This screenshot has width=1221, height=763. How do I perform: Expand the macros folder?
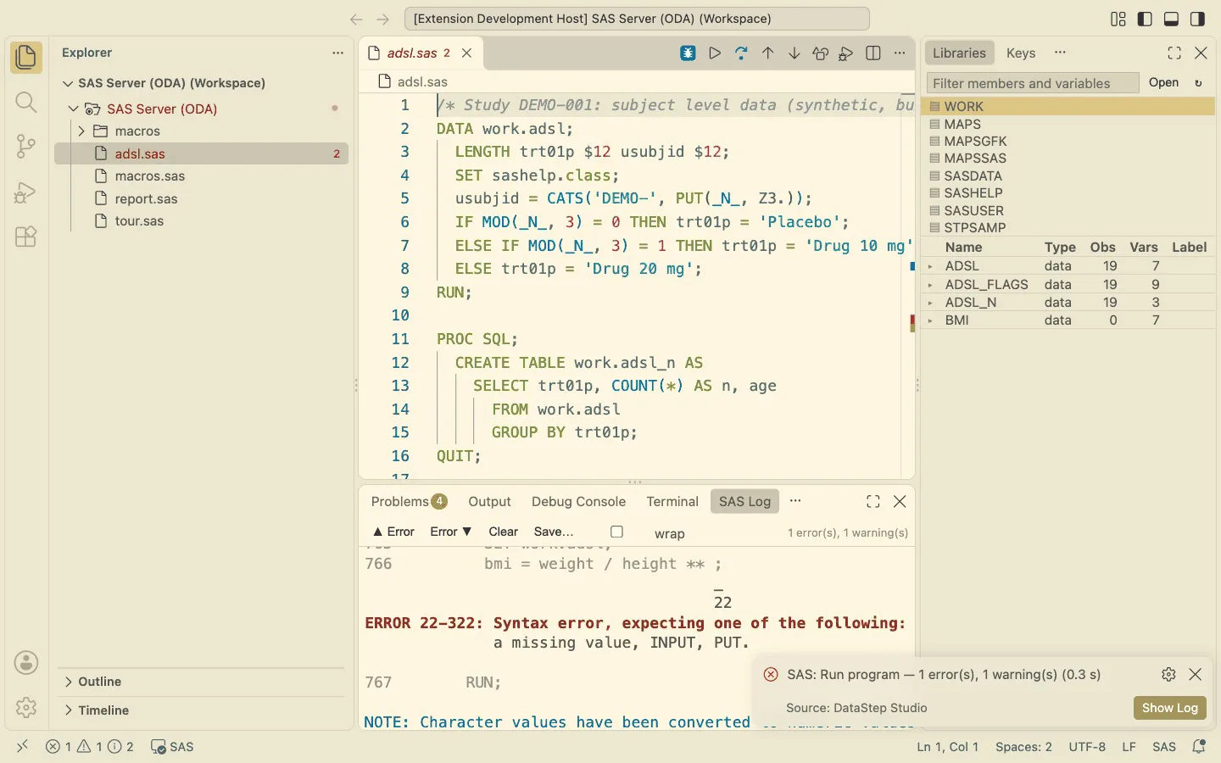coord(81,131)
